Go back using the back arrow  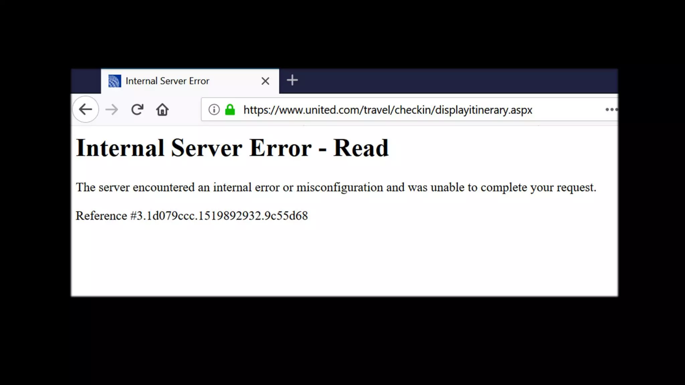85,109
